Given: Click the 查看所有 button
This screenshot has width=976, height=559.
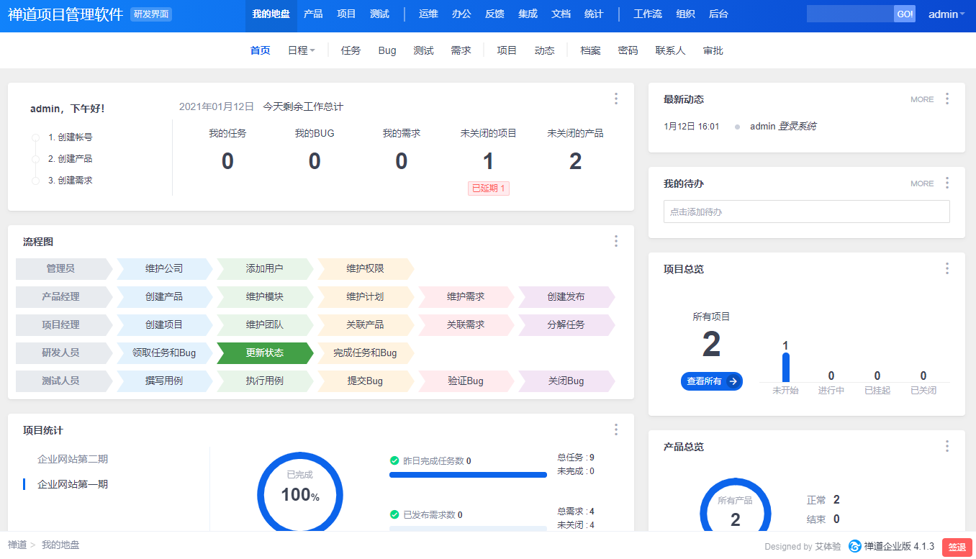Looking at the screenshot, I should tap(711, 381).
